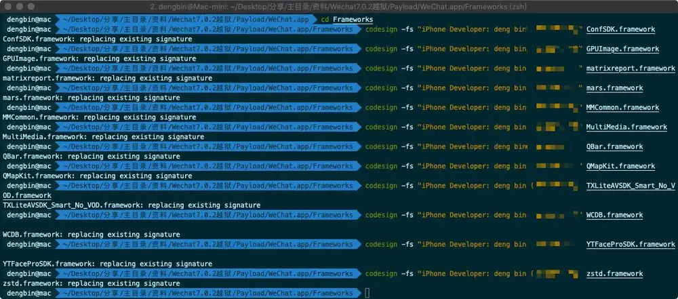Click the 'dengbin@mac' prompt on the cd Frameworks line
678x299 pixels.
[29, 20]
